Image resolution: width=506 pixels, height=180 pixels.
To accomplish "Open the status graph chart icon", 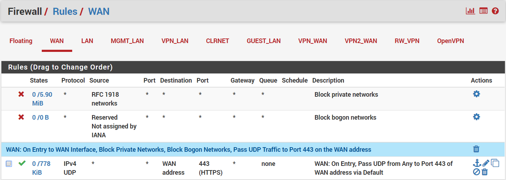I will (x=470, y=11).
